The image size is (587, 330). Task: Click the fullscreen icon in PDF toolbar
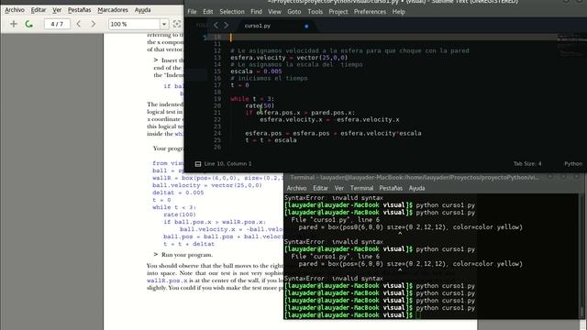177,24
